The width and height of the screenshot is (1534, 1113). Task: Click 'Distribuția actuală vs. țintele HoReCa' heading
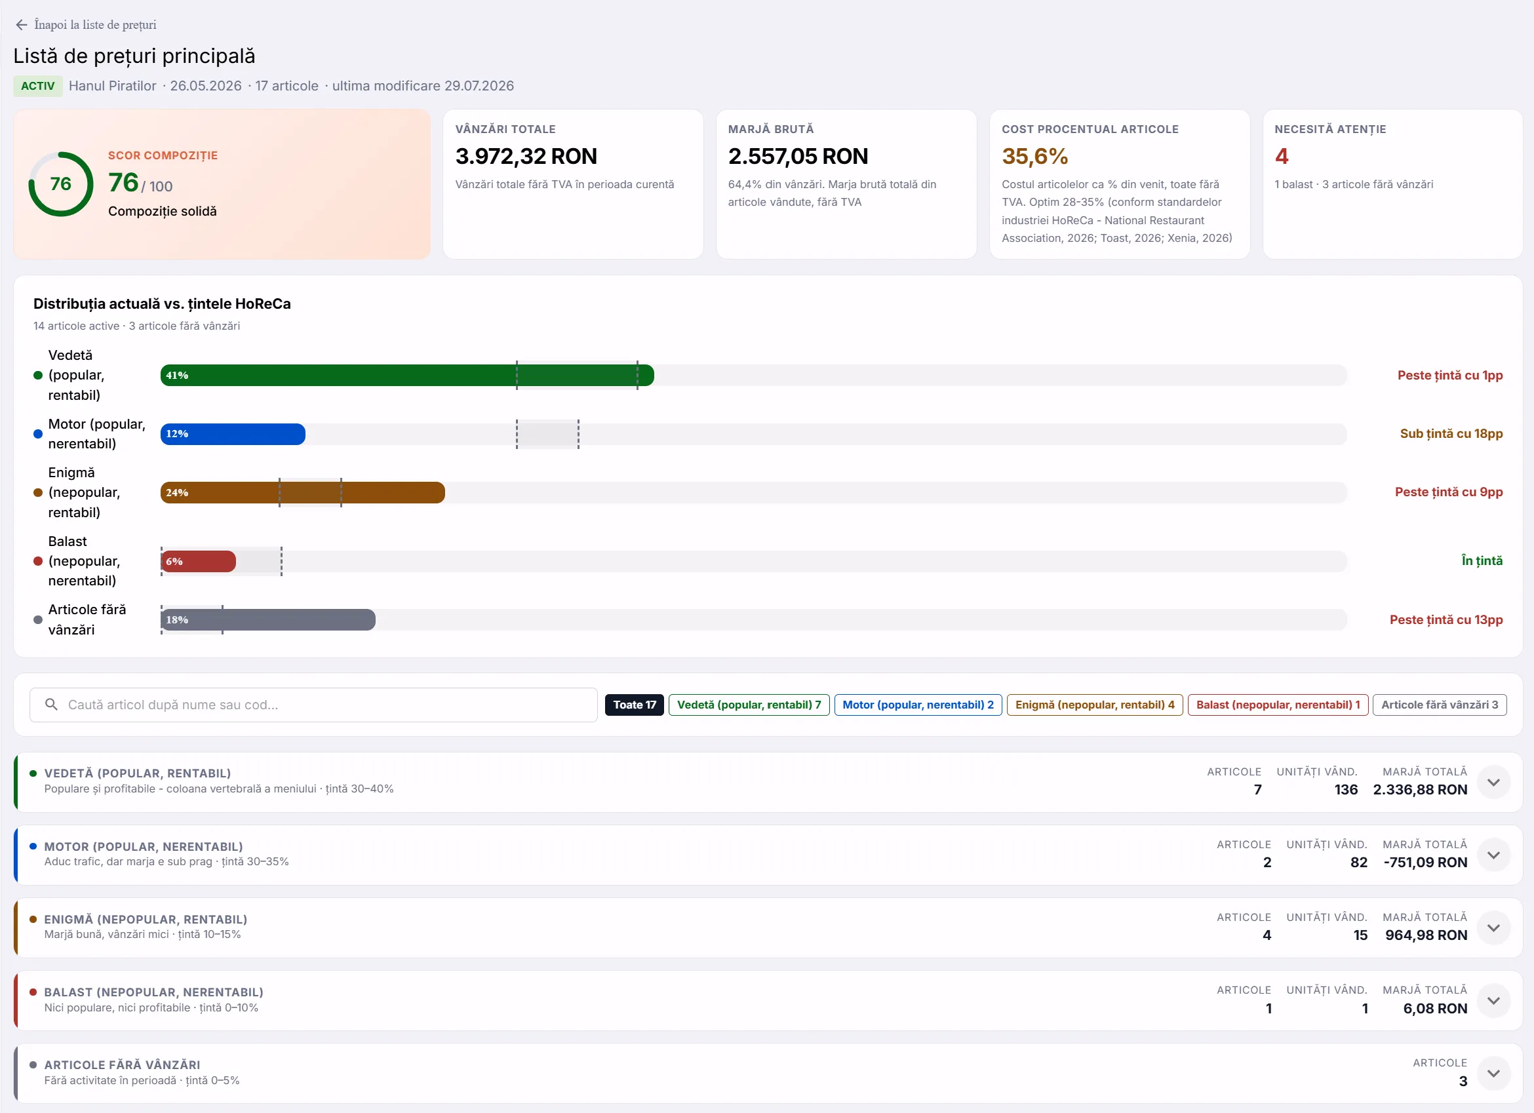[x=163, y=303]
